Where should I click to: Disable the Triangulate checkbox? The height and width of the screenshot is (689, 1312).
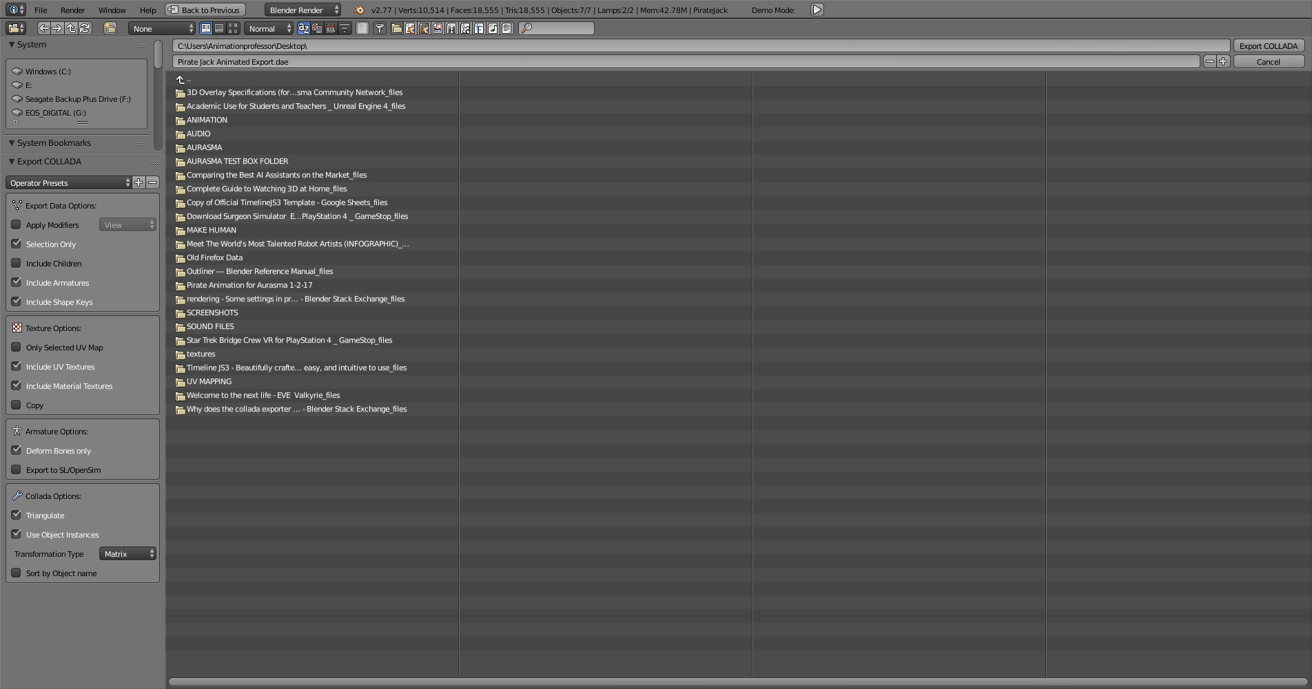point(16,515)
